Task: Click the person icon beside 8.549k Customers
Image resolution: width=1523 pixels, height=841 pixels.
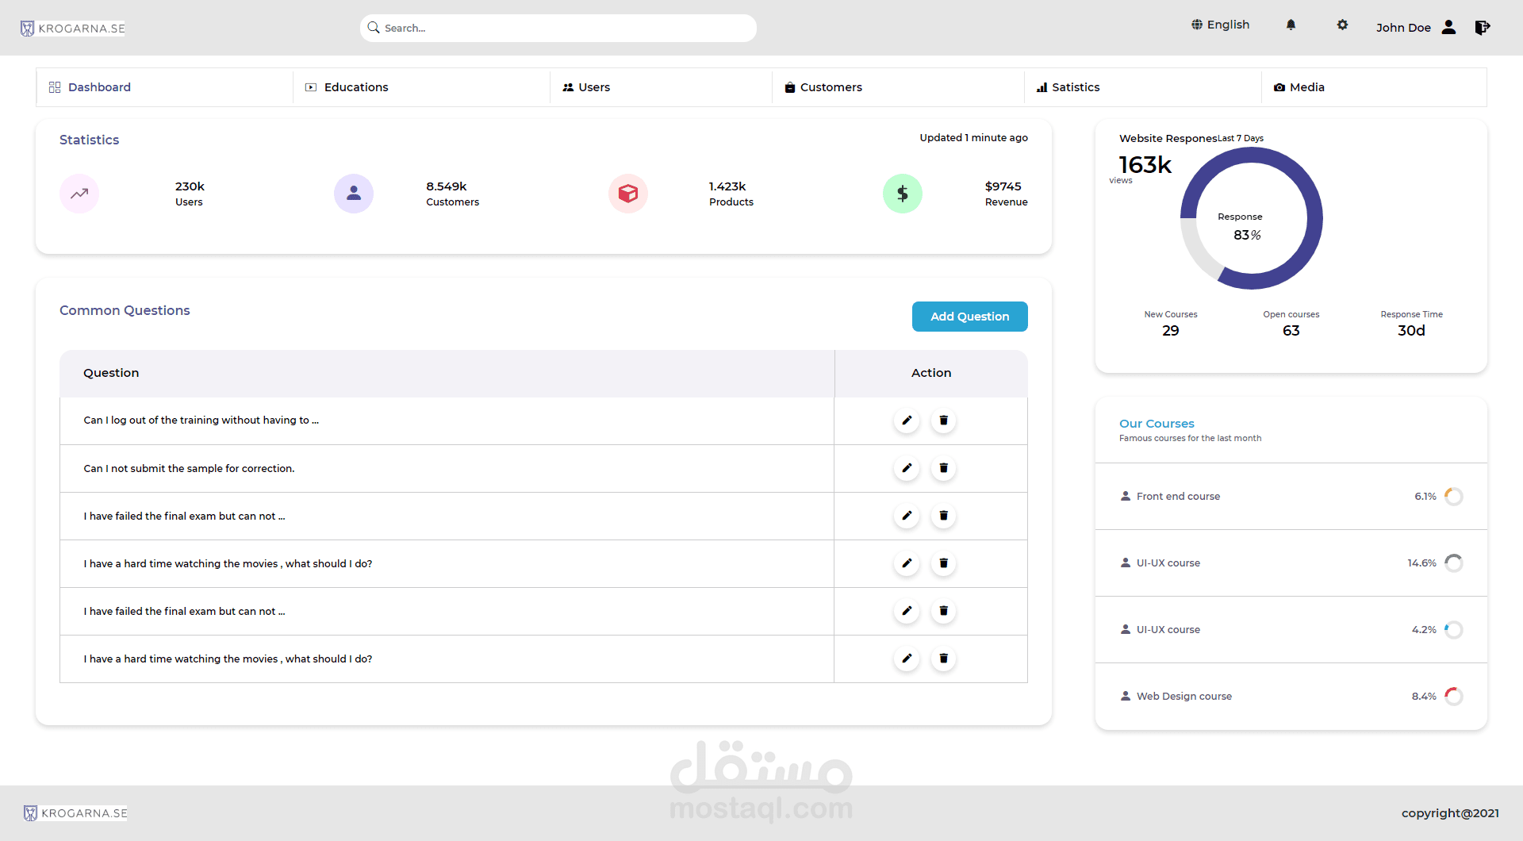Action: coord(354,194)
